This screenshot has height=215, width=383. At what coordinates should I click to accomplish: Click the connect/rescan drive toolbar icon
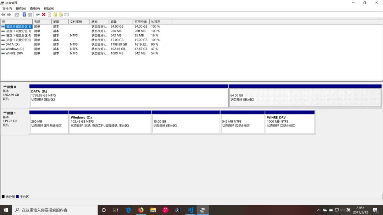pos(38,14)
